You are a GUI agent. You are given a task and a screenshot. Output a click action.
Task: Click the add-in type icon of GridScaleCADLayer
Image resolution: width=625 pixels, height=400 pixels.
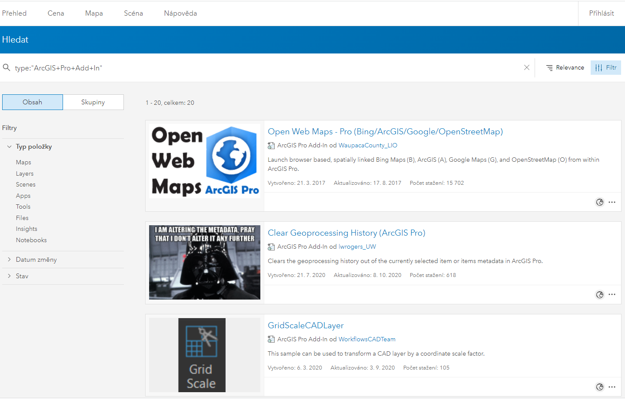click(271, 339)
